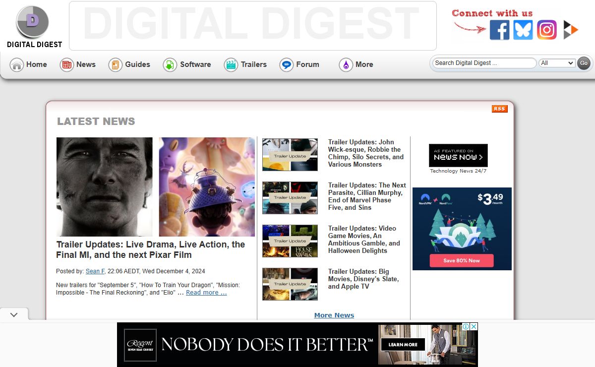Image resolution: width=595 pixels, height=367 pixels.
Task: Open the News menu item
Action: point(86,64)
